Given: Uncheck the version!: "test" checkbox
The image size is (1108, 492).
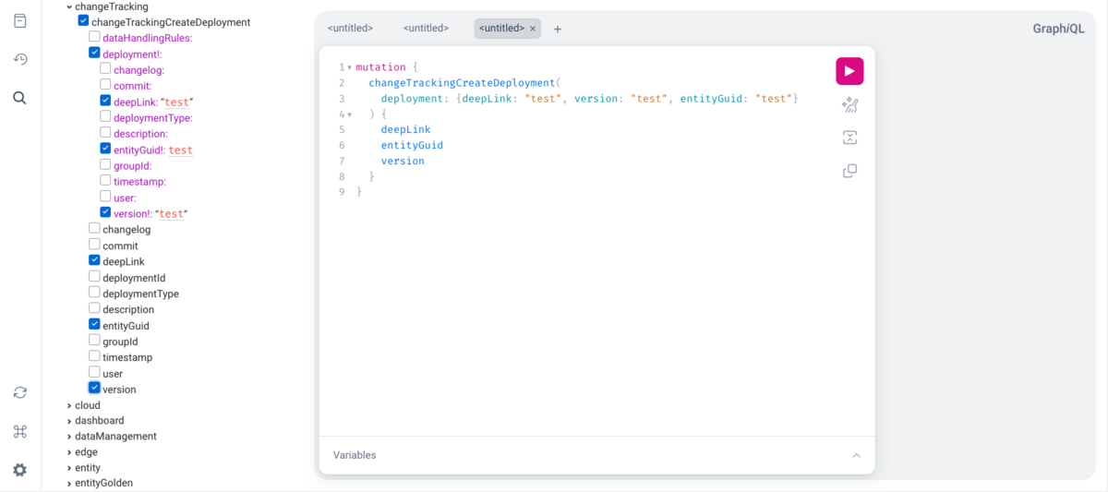Looking at the screenshot, I should 105,212.
